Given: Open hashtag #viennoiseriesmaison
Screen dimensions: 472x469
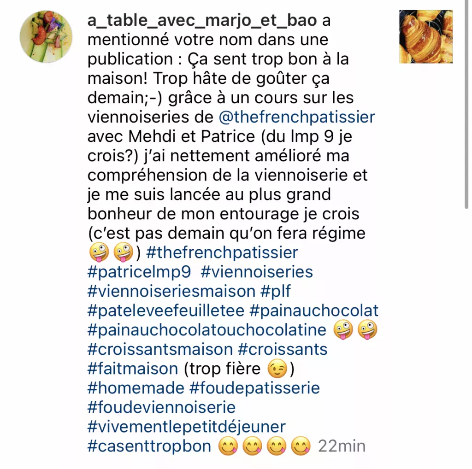Looking at the screenshot, I should [x=171, y=291].
